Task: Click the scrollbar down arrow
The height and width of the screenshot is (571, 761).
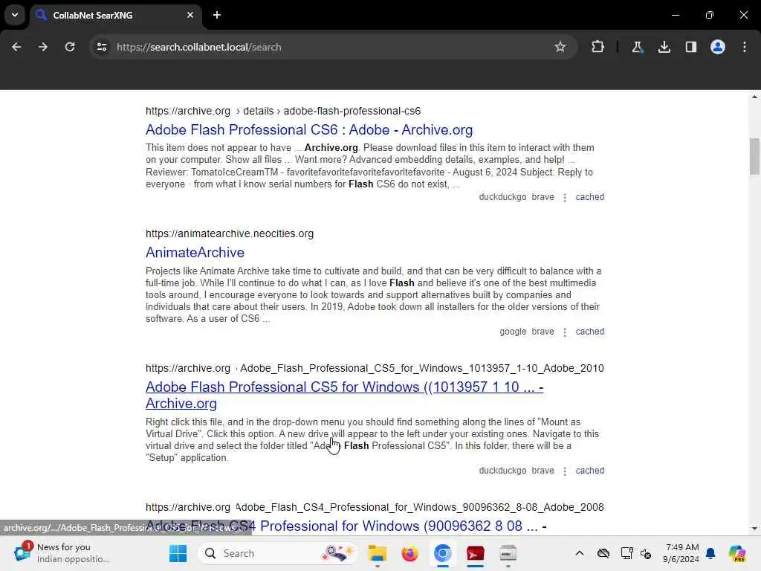Action: coord(754,529)
